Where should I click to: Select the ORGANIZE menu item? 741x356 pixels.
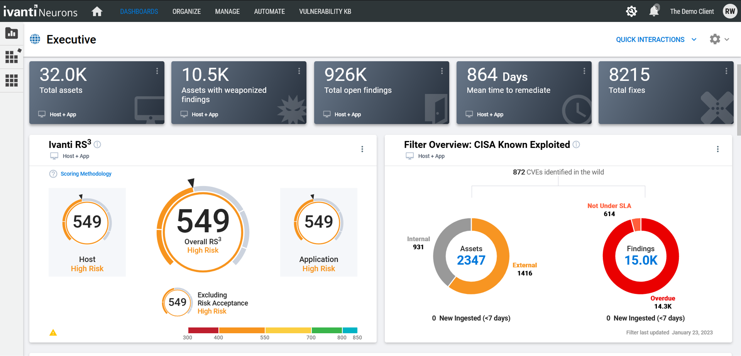(186, 11)
